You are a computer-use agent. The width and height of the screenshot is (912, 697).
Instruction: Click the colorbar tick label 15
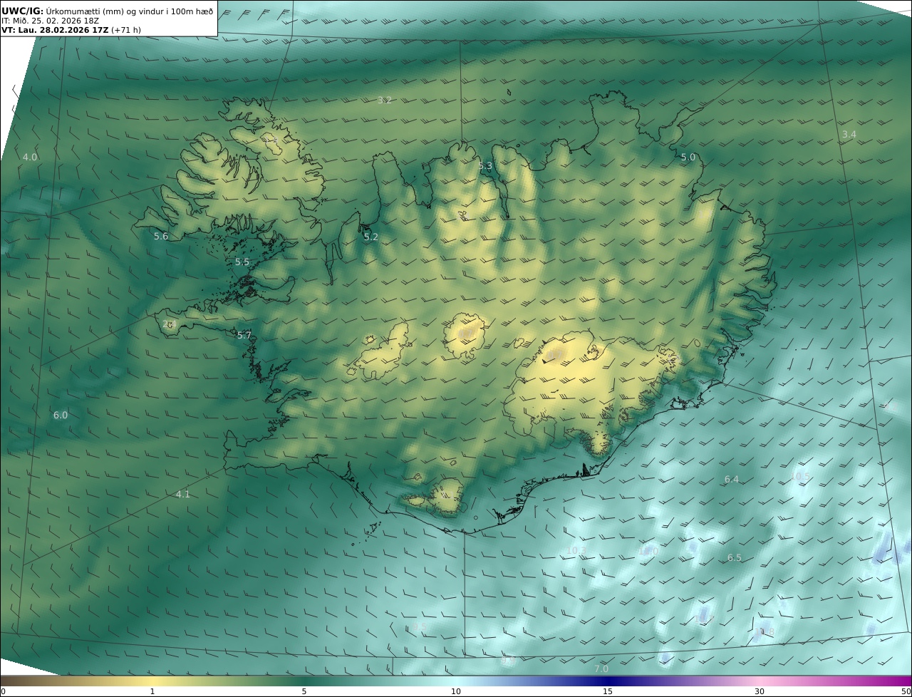coord(608,691)
